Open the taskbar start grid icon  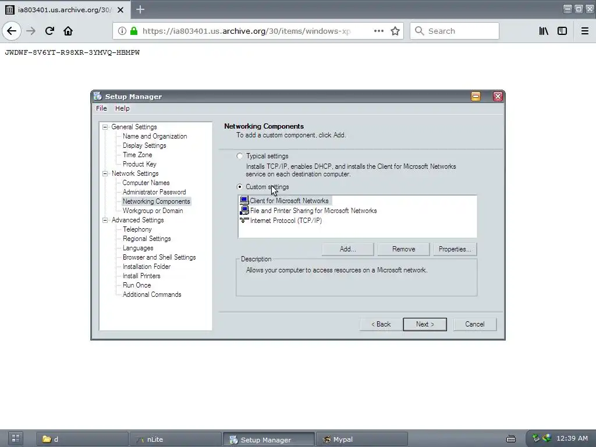click(16, 438)
